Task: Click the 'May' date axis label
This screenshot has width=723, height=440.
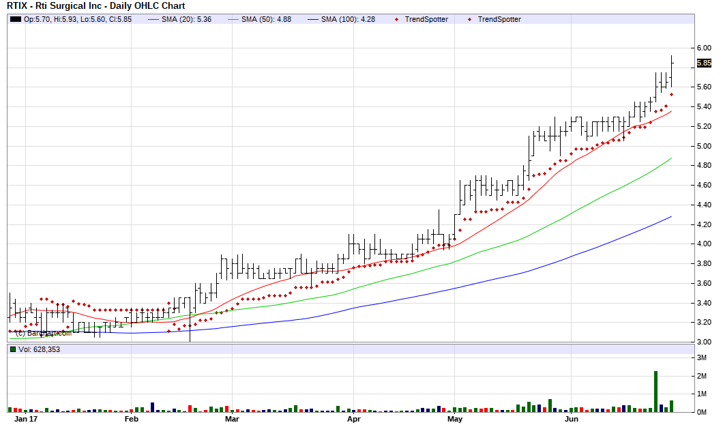Action: tap(455, 419)
